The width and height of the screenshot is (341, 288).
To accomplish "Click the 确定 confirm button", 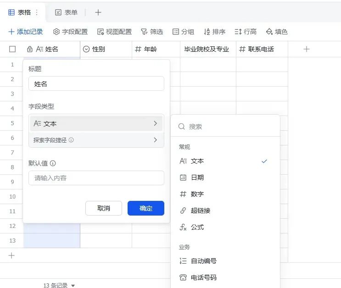I will (146, 208).
